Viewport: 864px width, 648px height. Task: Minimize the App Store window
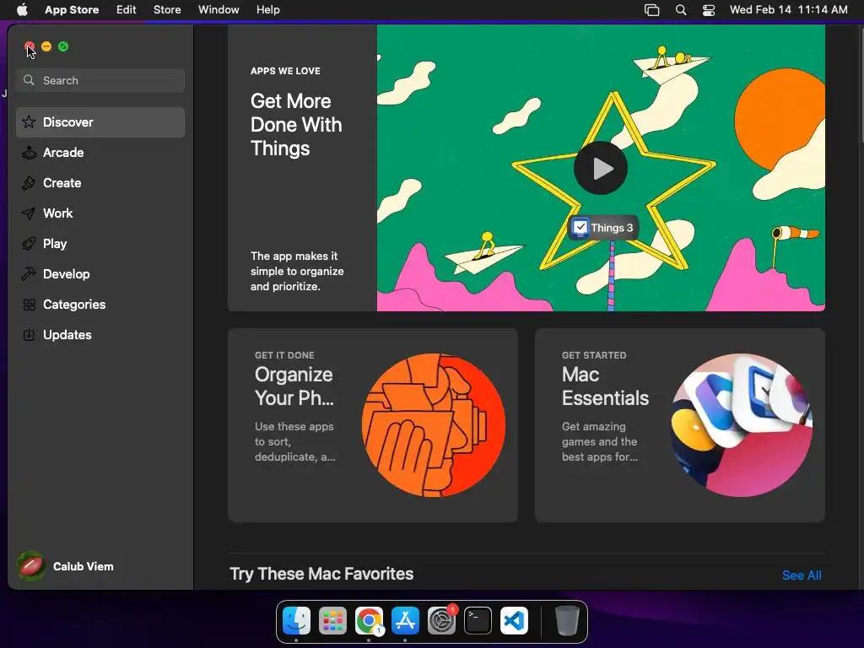pyautogui.click(x=46, y=46)
